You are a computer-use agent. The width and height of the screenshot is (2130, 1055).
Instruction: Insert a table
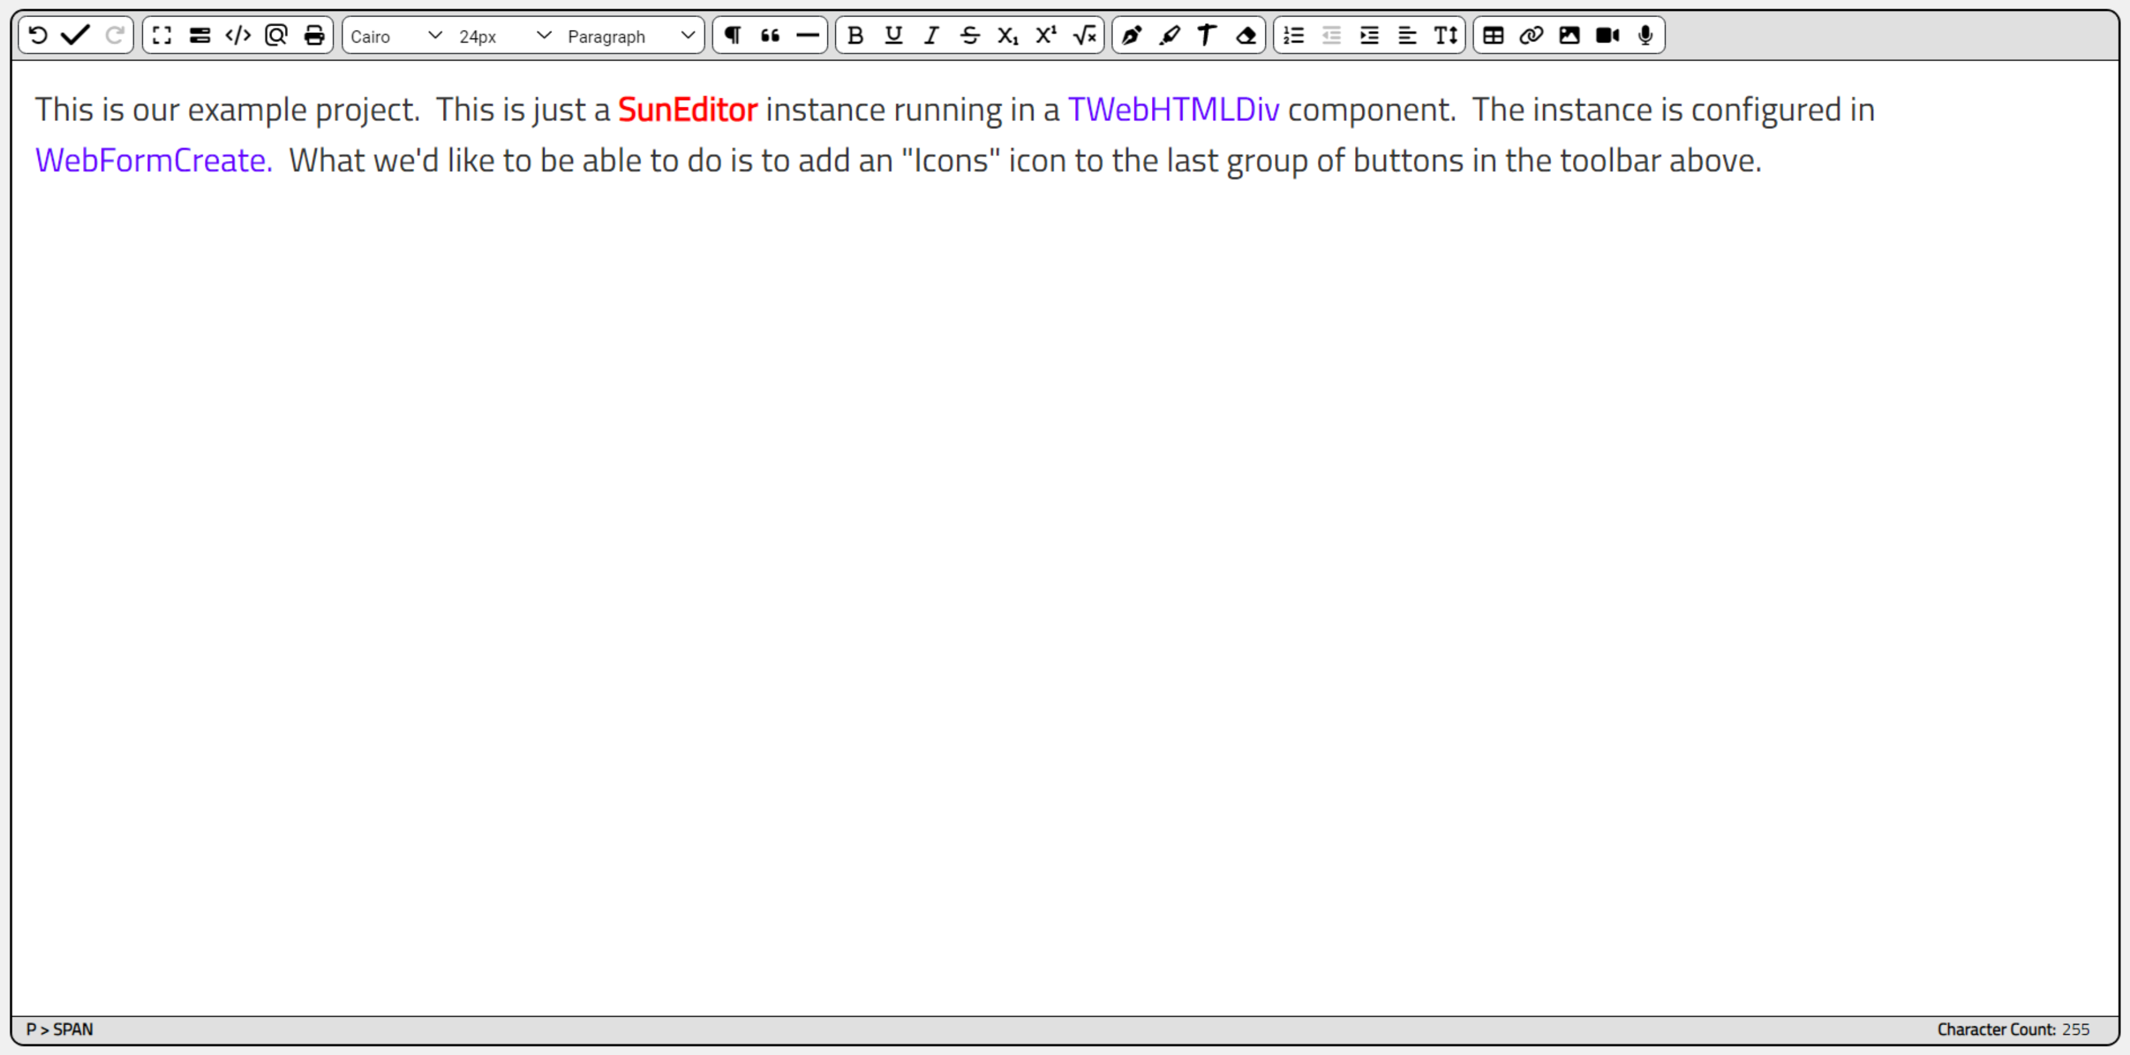tap(1493, 35)
